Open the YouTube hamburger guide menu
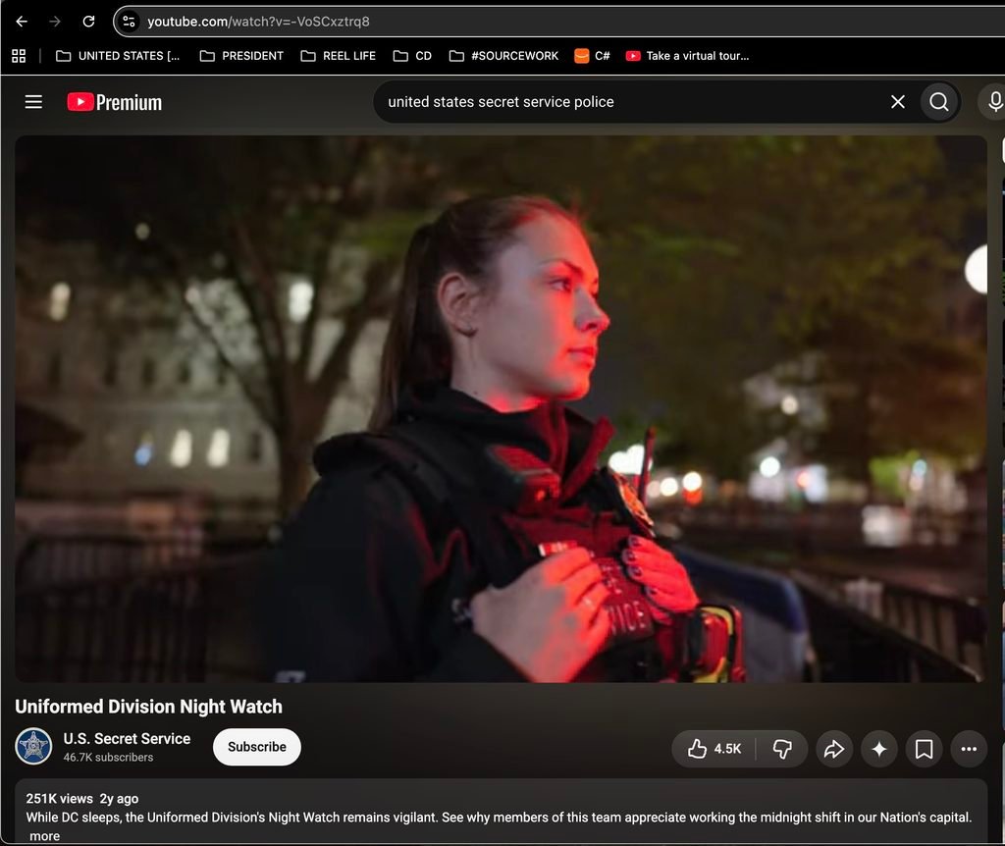This screenshot has height=846, width=1005. click(x=33, y=102)
